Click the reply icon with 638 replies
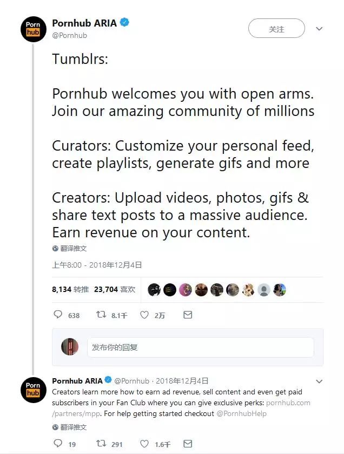Screen dimensions: 344x454 pos(58,314)
